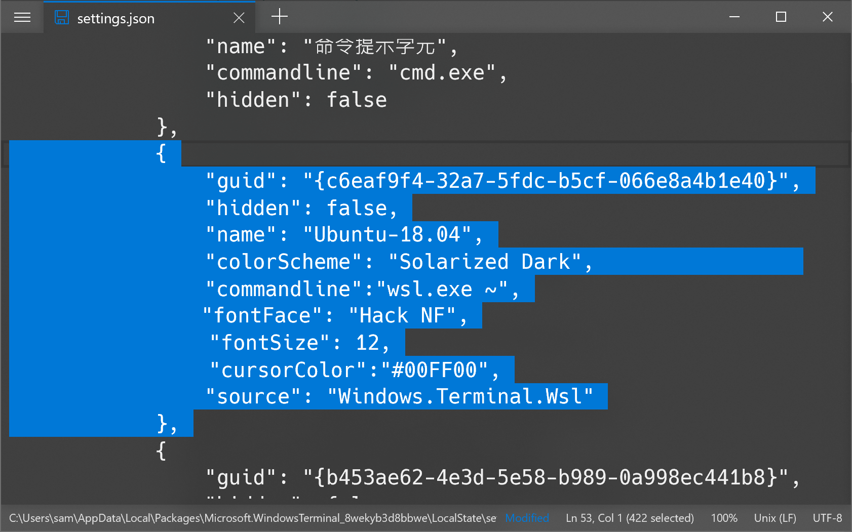
Task: Click the Ln 53, Col 1 position indicator
Action: [x=629, y=518]
